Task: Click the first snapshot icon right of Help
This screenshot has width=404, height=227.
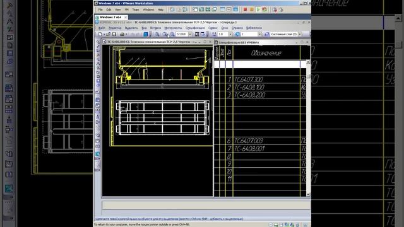Action: [172, 9]
